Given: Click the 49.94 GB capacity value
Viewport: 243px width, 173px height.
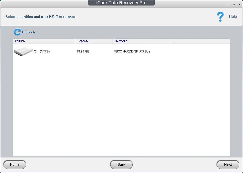Looking at the screenshot, I should tap(83, 51).
